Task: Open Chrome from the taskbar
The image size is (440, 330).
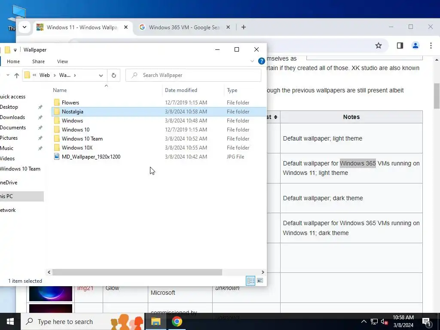Action: coord(177,321)
